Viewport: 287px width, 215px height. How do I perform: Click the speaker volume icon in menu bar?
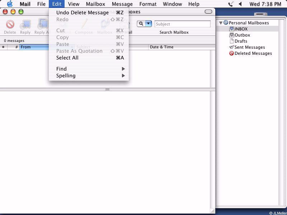pos(240,4)
